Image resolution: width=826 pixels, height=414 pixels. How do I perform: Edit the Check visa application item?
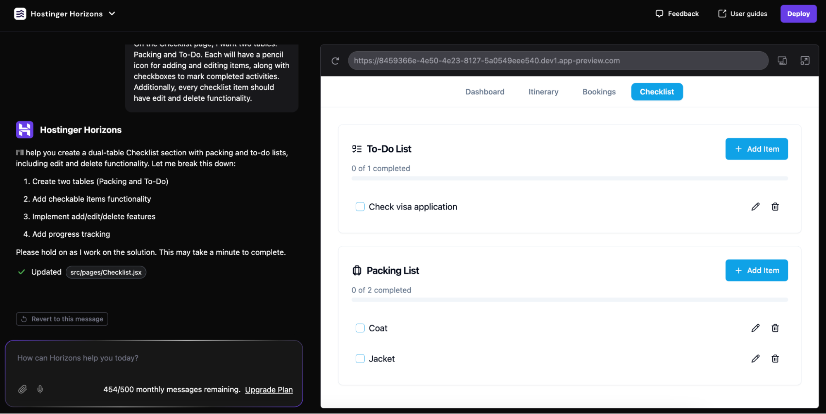(755, 207)
